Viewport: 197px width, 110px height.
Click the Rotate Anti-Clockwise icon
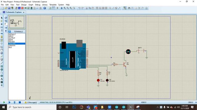[x=6, y=21]
